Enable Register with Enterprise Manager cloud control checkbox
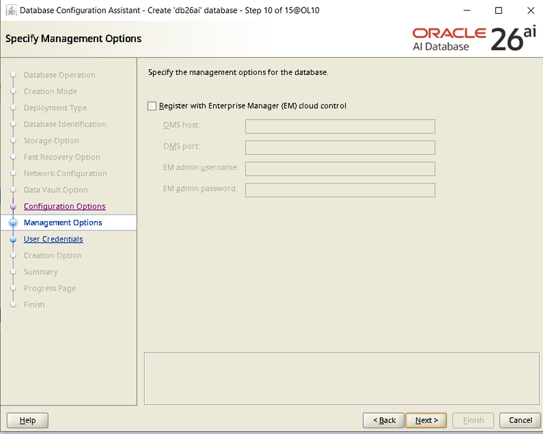The height and width of the screenshot is (434, 543). click(x=151, y=106)
